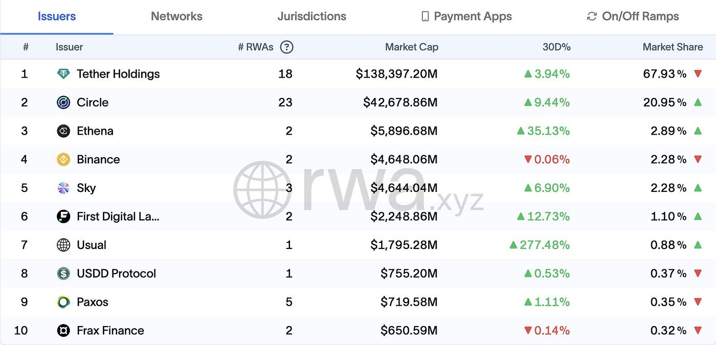Click the 277.48% 30-day change value
This screenshot has height=345, width=716.
[545, 245]
